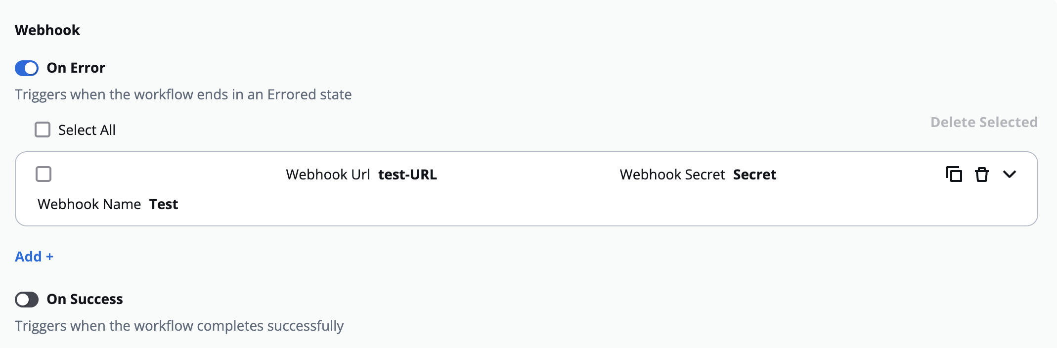Click the trash icon to delete the webhook

pos(982,174)
